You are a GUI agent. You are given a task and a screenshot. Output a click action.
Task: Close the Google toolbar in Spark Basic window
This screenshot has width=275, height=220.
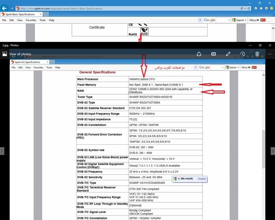coord(200,20)
